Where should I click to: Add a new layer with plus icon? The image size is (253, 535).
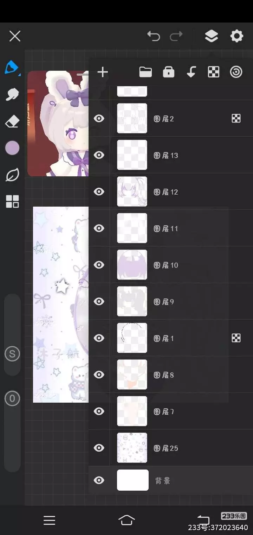click(103, 72)
